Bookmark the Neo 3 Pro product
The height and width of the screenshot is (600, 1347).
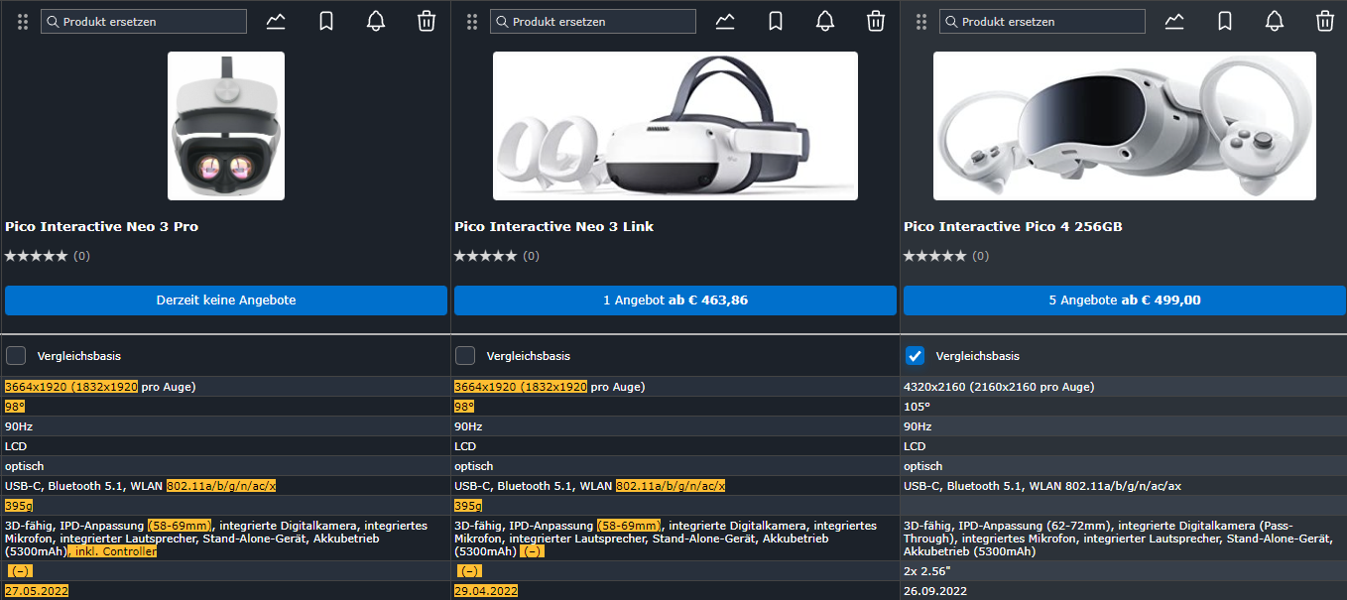tap(326, 21)
